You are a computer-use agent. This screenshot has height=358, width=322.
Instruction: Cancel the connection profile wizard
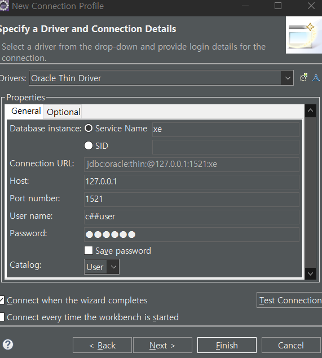point(291,345)
